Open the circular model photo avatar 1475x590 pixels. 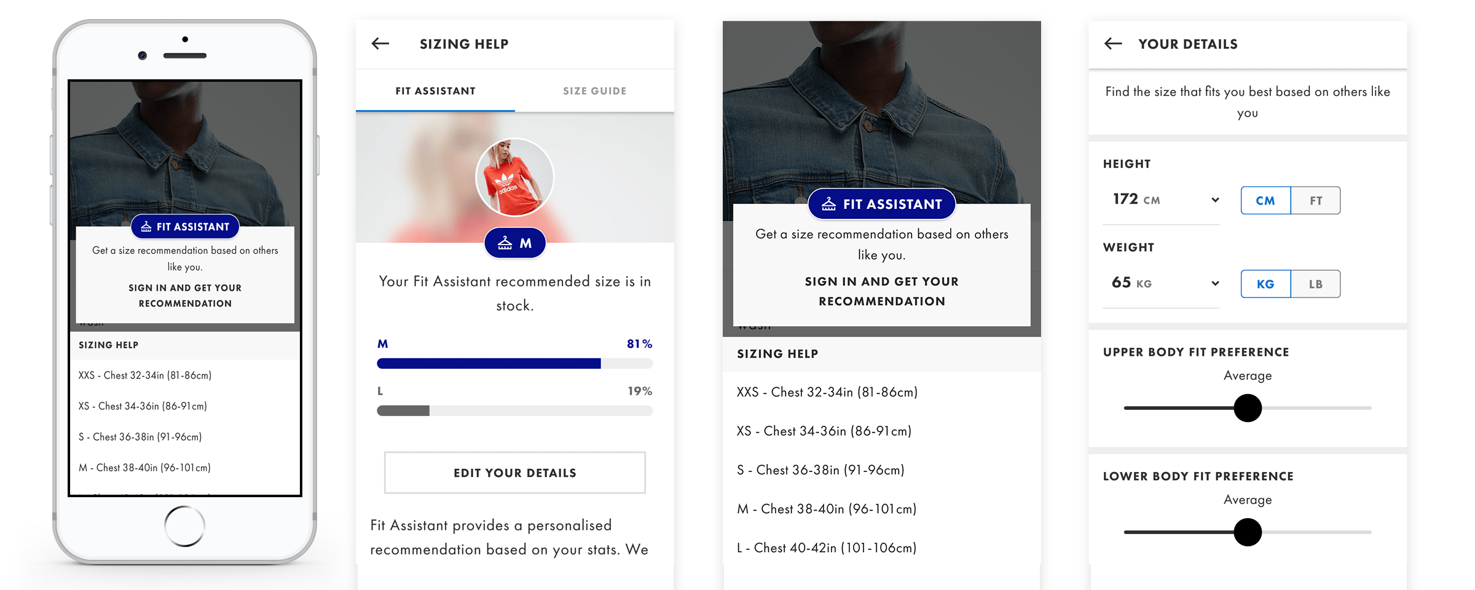(515, 176)
